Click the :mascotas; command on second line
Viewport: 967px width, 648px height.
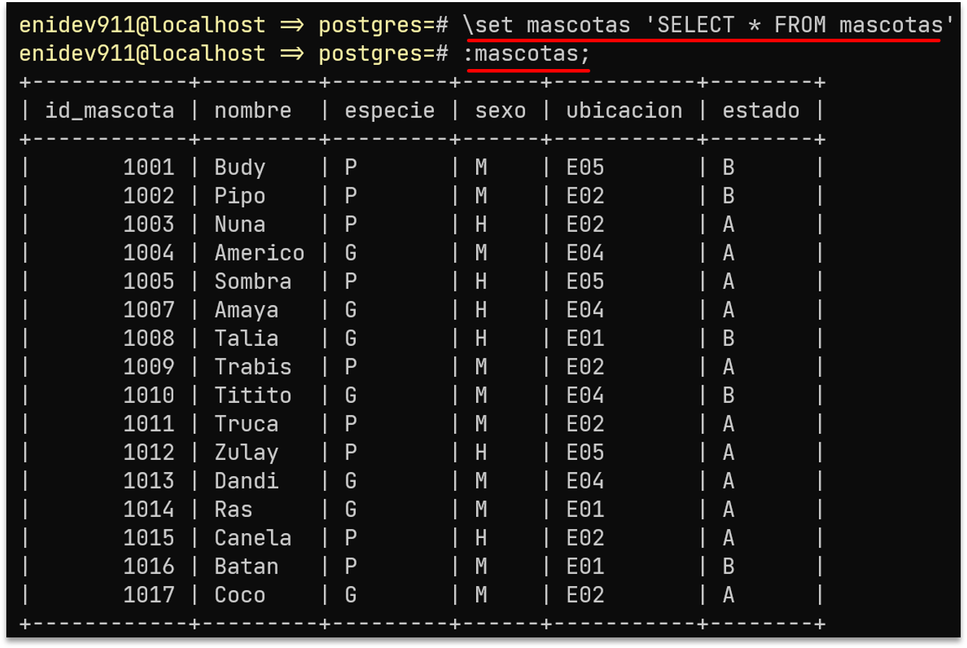tap(526, 54)
